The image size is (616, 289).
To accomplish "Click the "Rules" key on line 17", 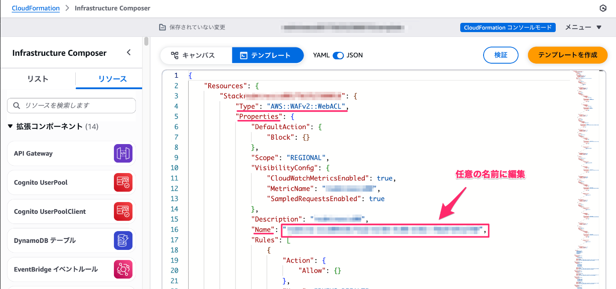I will pyautogui.click(x=265, y=240).
